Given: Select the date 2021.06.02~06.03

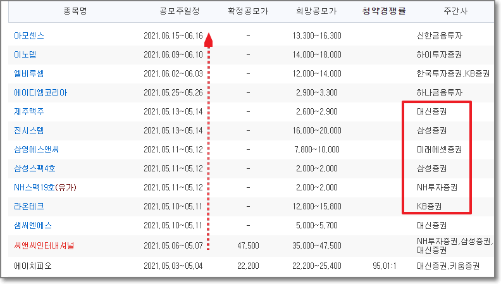Looking at the screenshot, I should point(173,73).
